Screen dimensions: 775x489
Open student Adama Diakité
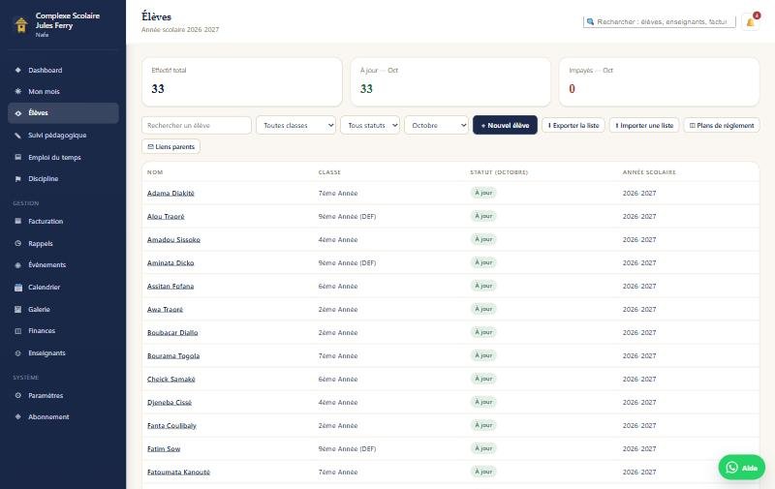click(x=170, y=193)
